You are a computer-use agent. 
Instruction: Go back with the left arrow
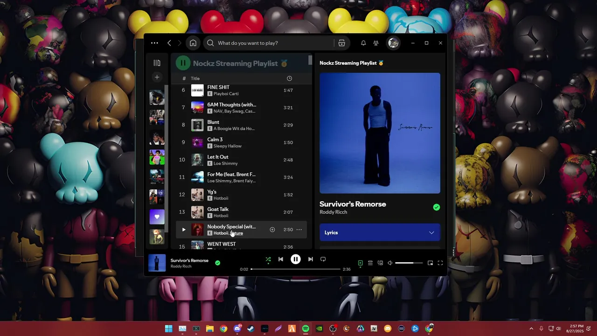tap(169, 43)
